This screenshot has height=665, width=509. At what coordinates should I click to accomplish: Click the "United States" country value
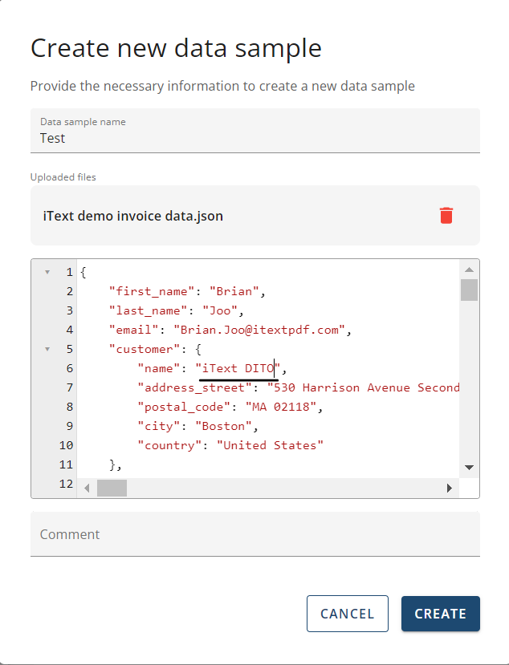click(x=270, y=445)
